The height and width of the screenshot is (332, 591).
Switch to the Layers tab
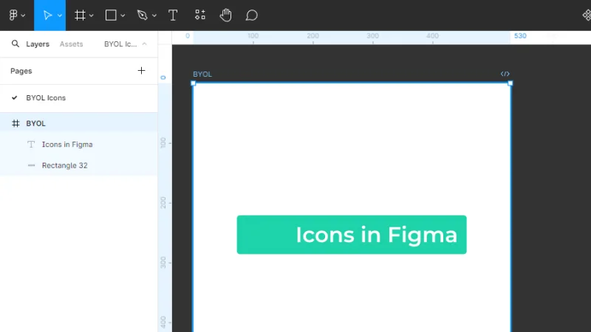(38, 44)
